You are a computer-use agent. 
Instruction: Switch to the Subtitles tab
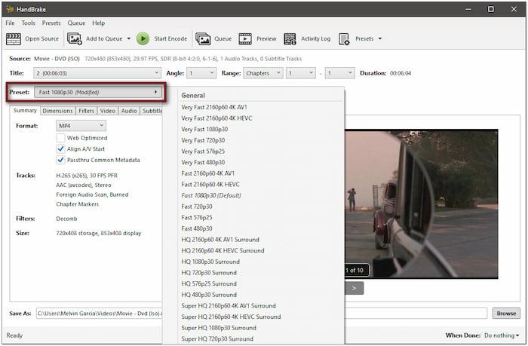pos(152,111)
